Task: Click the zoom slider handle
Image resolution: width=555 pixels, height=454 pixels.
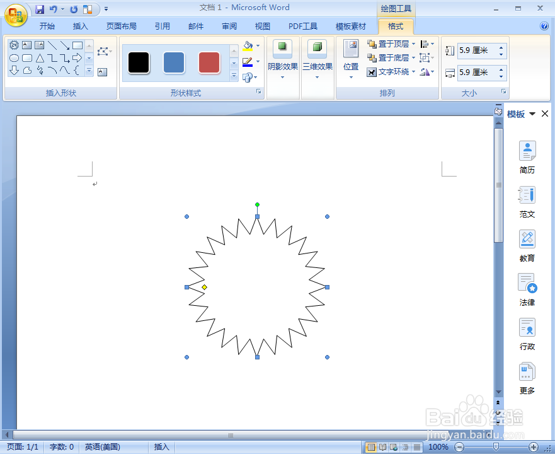Action: point(496,447)
